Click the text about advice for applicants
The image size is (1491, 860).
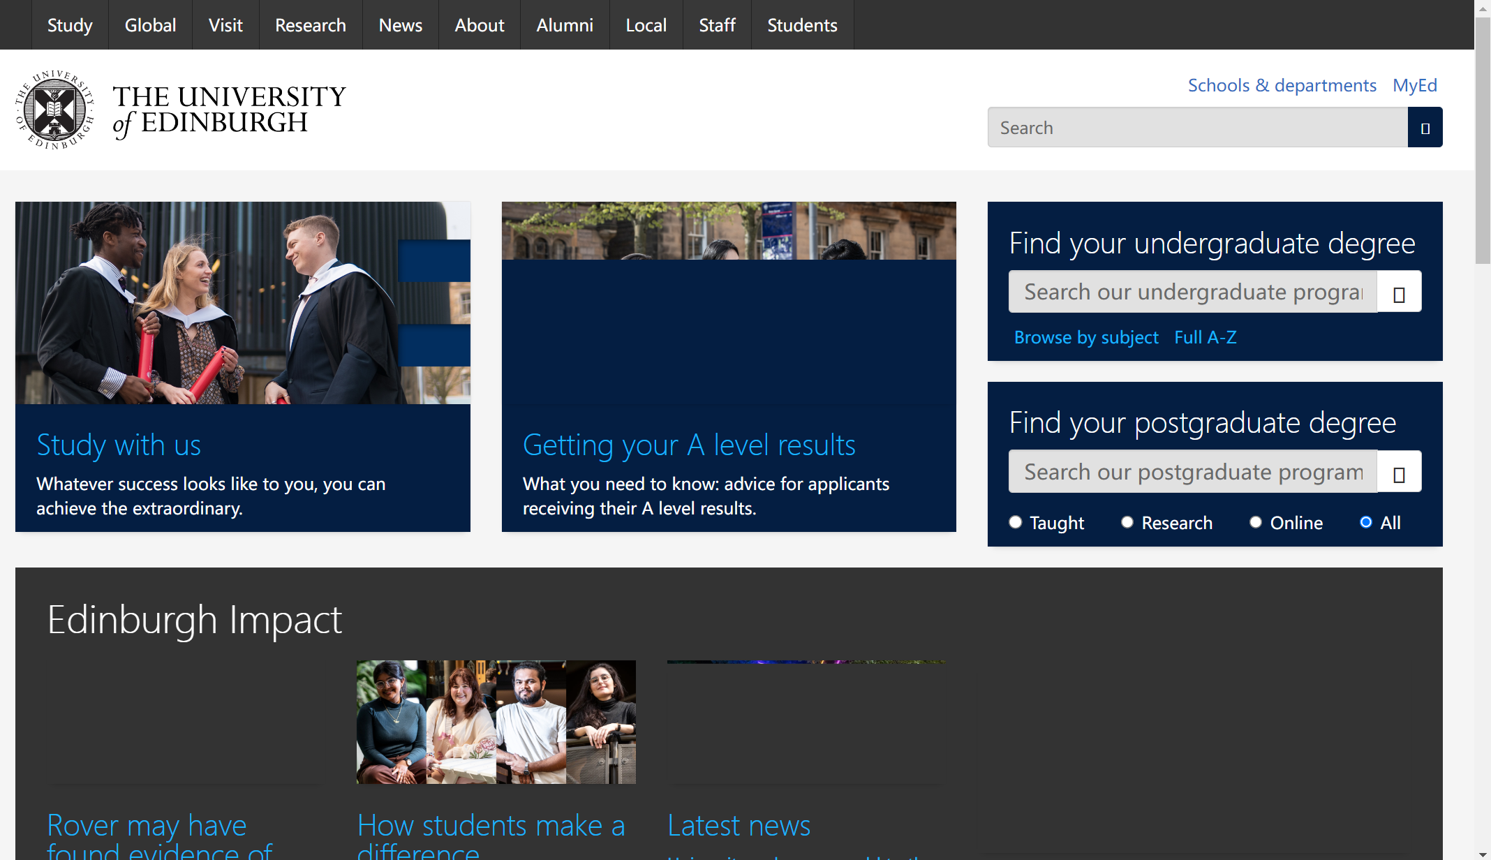pos(706,496)
